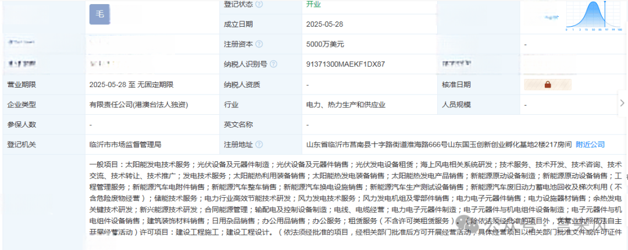Click the distribution curve chart thumbnail
This screenshot has height=250, width=628.
click(x=594, y=16)
